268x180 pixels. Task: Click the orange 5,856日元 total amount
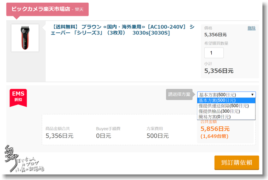(215, 129)
